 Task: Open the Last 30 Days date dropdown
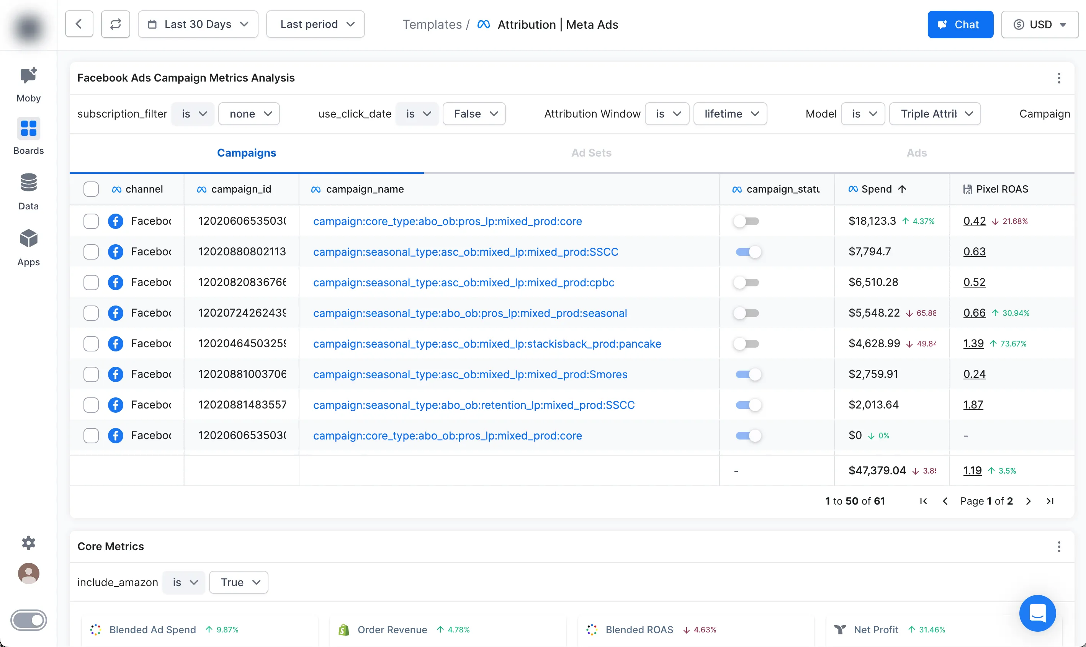click(x=198, y=25)
